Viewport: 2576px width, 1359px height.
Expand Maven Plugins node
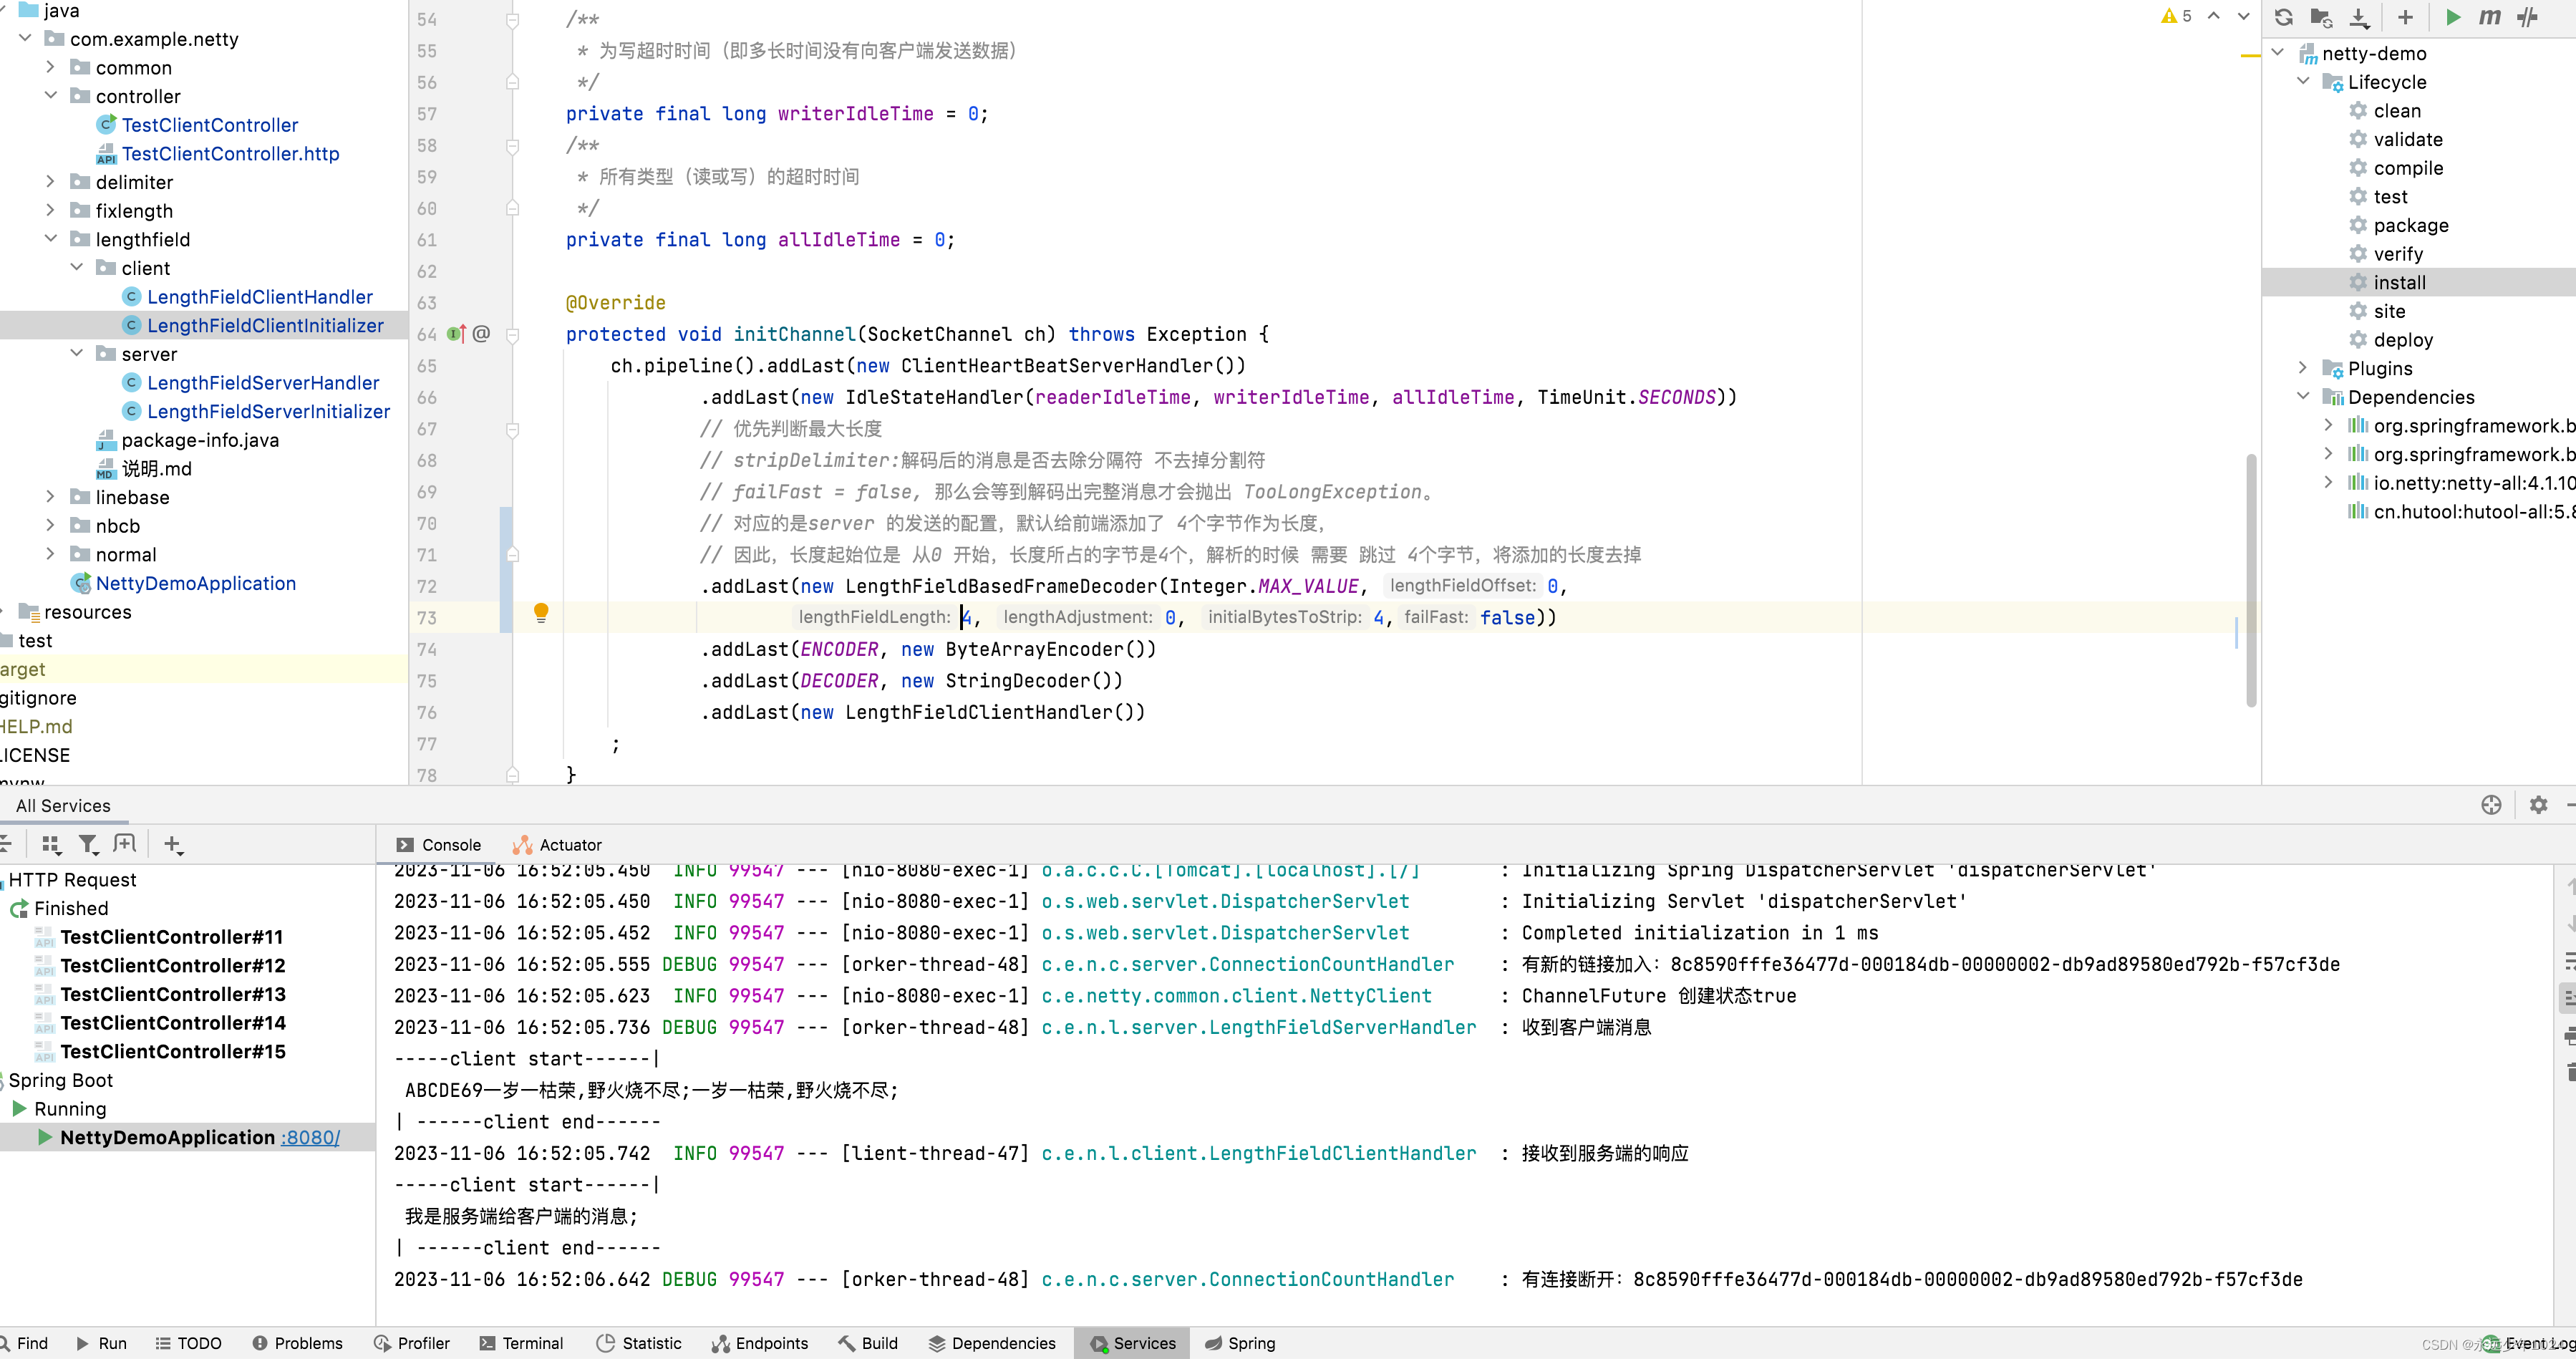2303,368
